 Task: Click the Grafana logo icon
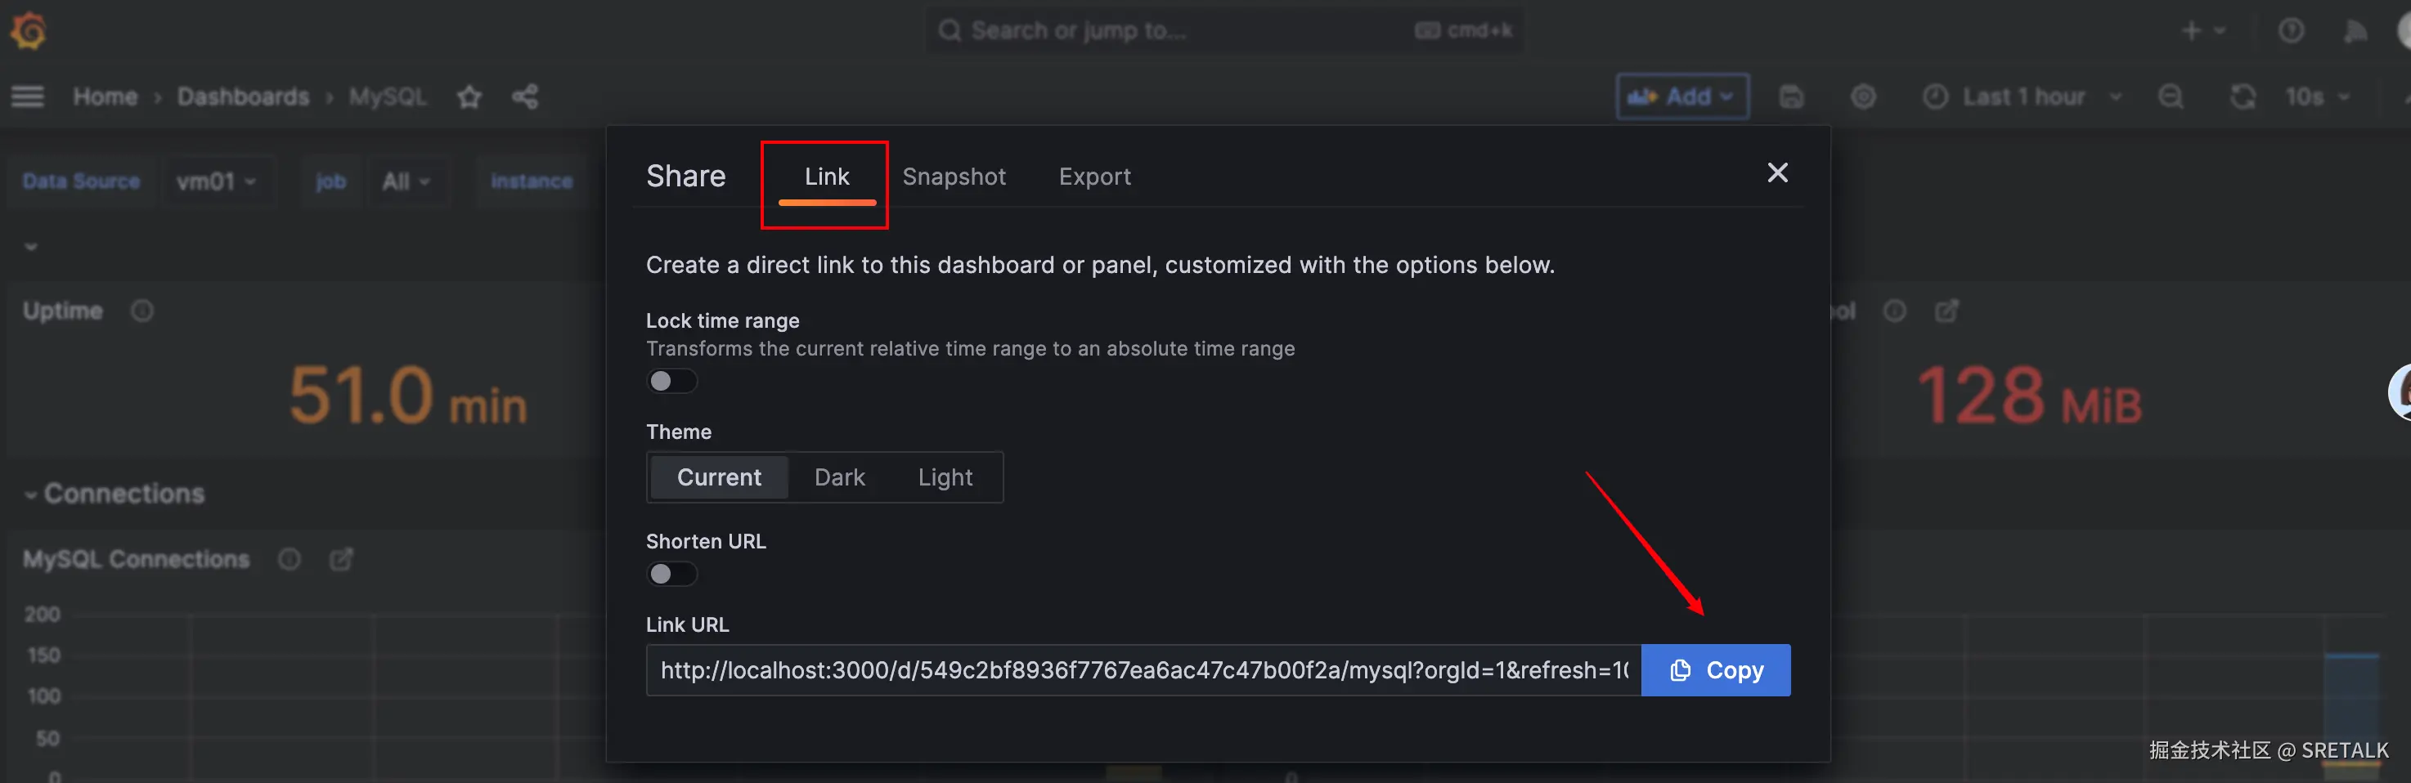click(28, 30)
